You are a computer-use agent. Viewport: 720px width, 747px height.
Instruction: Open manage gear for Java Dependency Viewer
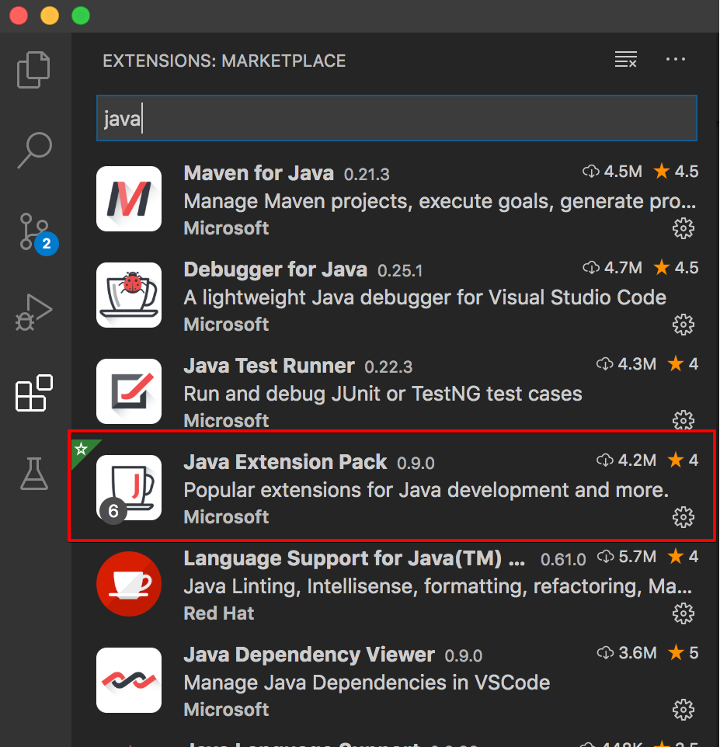(683, 710)
